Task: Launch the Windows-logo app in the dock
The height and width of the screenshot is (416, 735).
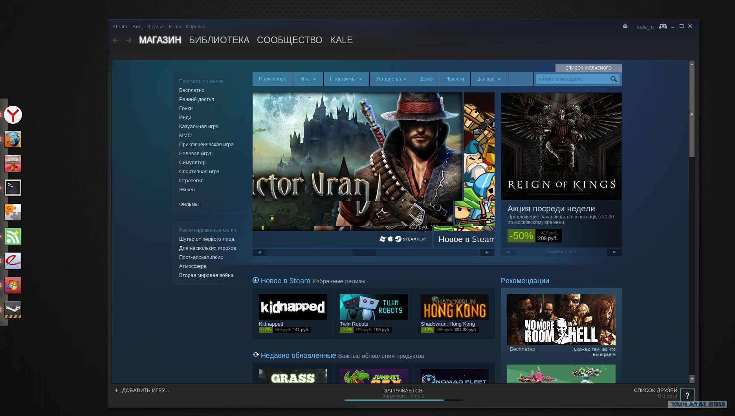Action: (x=13, y=285)
